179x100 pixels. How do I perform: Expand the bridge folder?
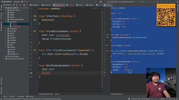pyautogui.click(x=6, y=15)
